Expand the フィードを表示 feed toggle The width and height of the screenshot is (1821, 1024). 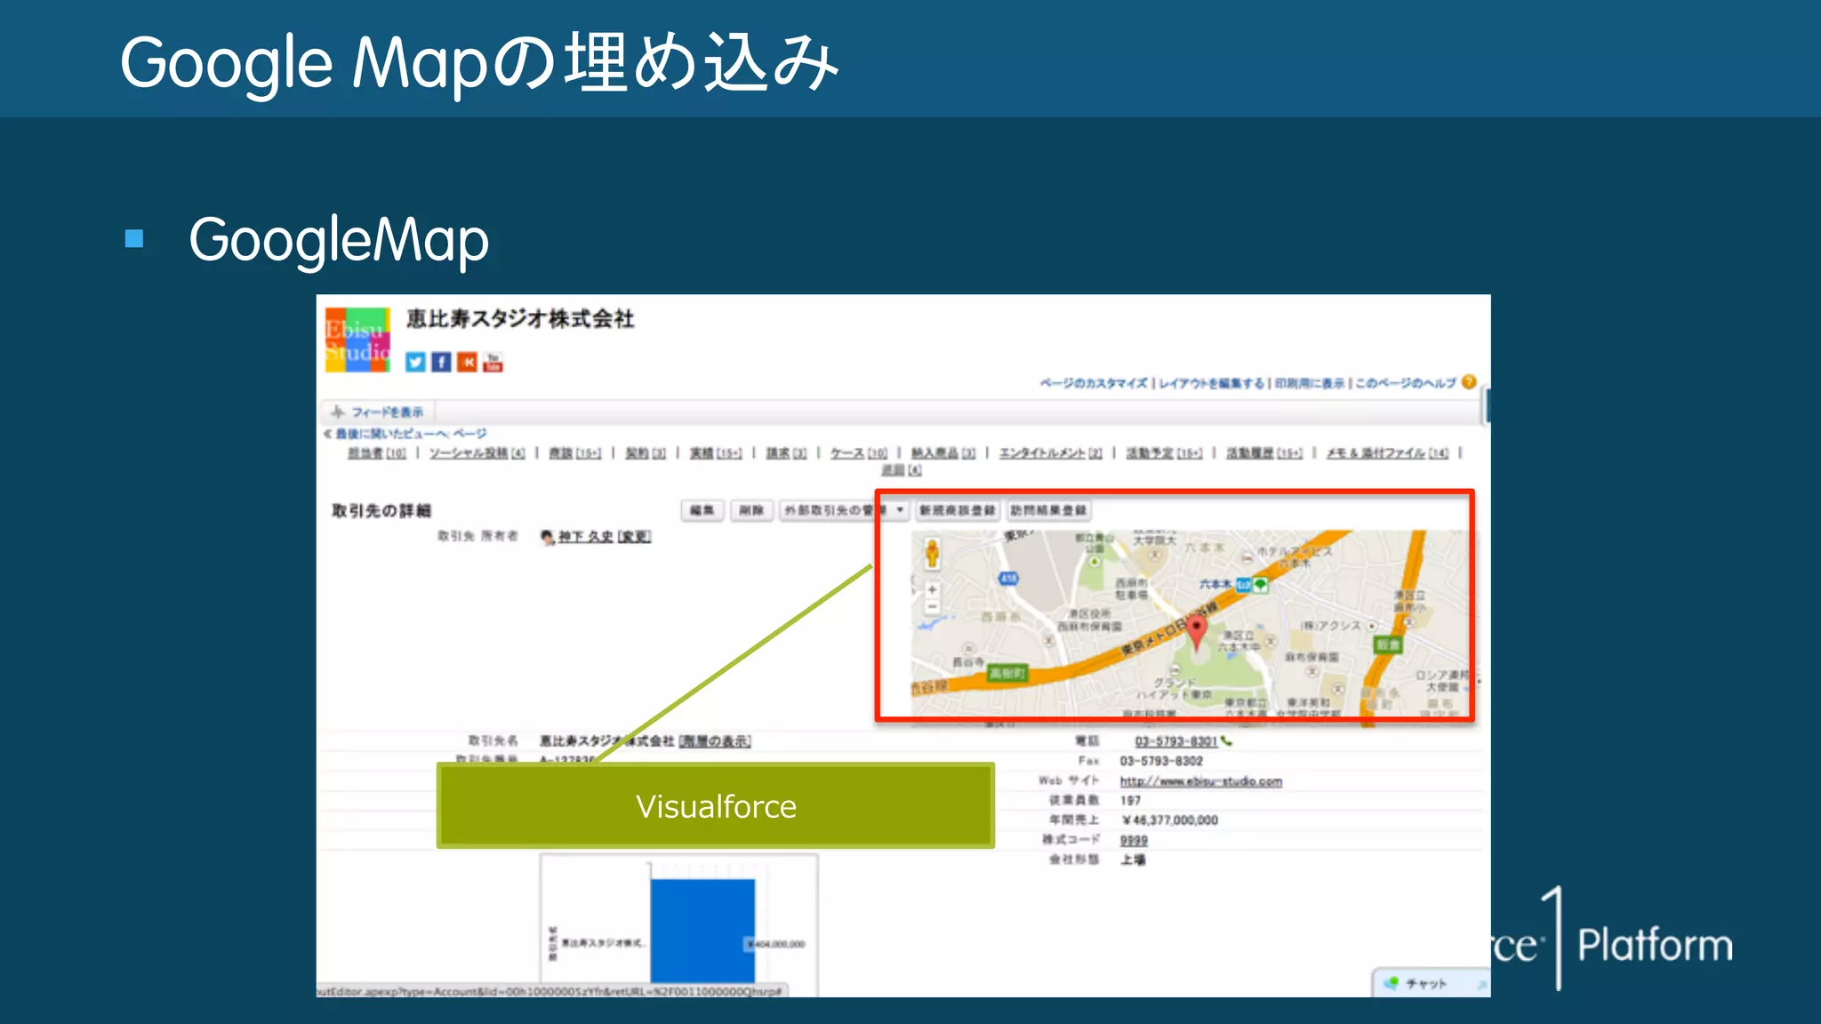[x=378, y=412]
